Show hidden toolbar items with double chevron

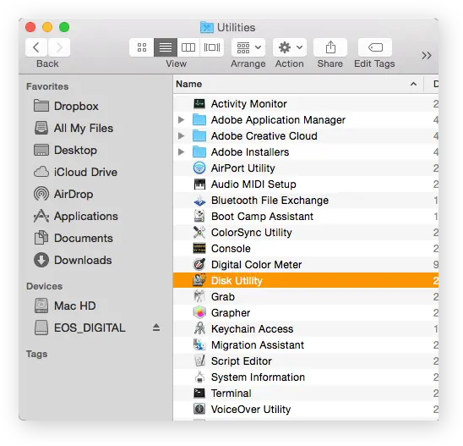[427, 55]
